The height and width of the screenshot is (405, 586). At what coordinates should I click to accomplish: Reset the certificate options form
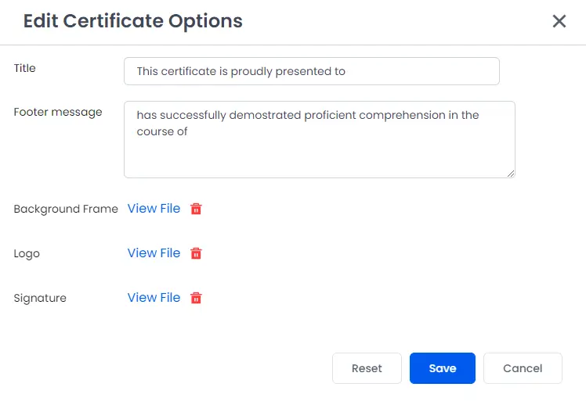tap(367, 368)
